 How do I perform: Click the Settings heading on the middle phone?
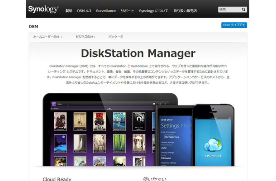point(170,125)
